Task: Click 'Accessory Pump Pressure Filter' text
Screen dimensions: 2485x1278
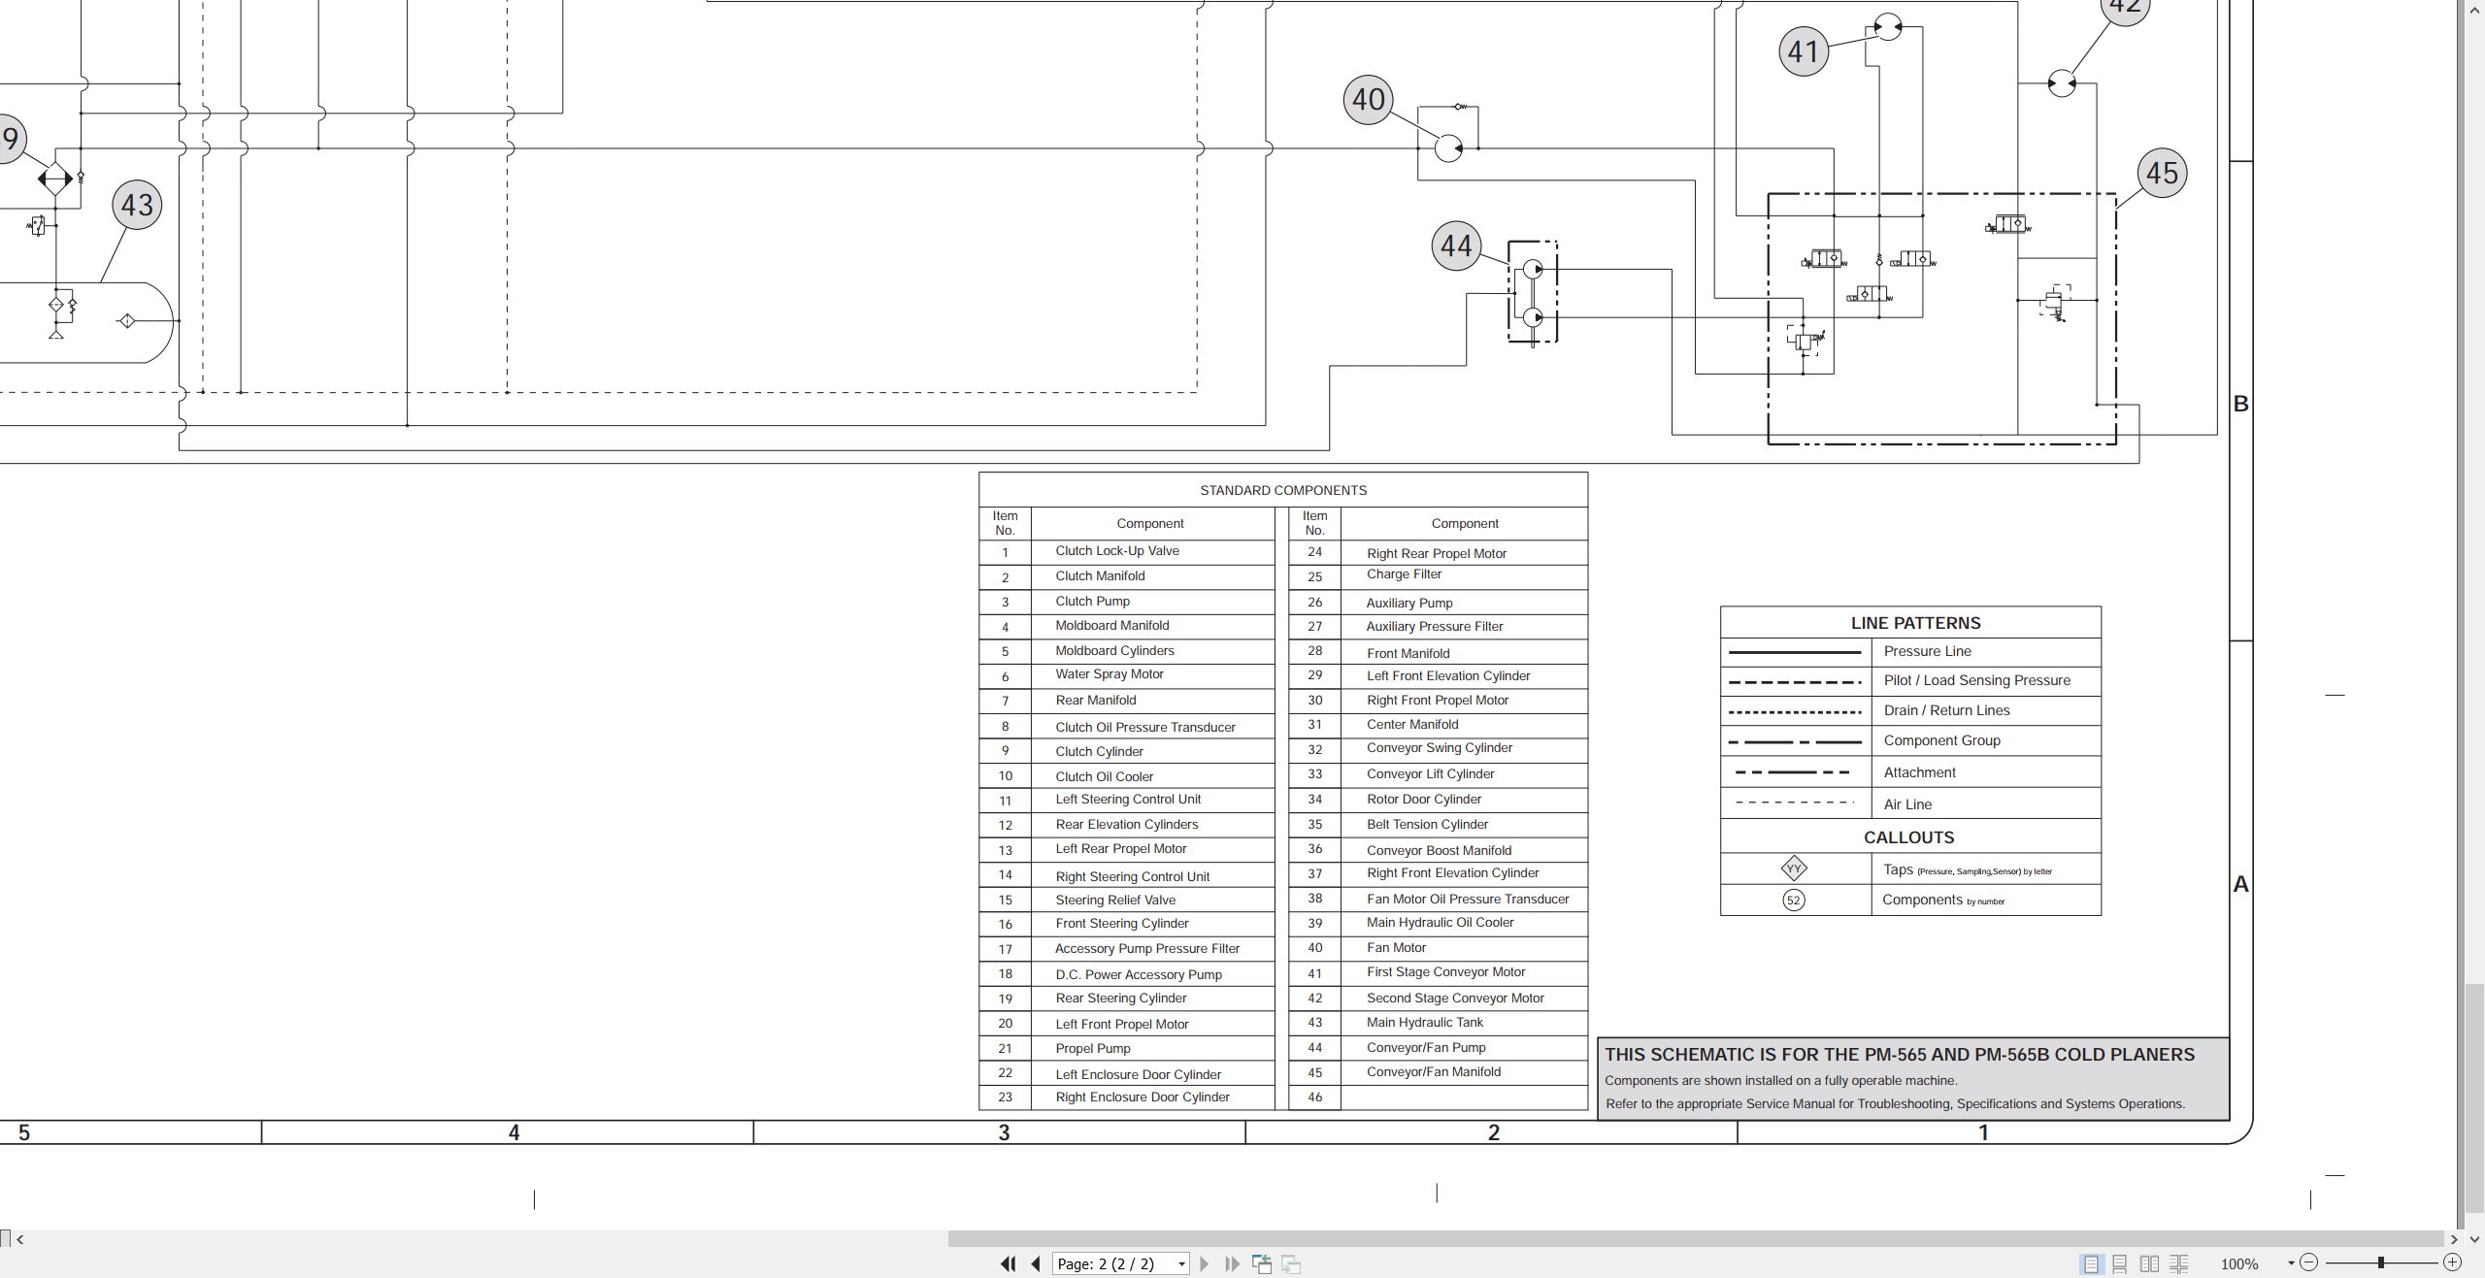Action: [x=1147, y=948]
